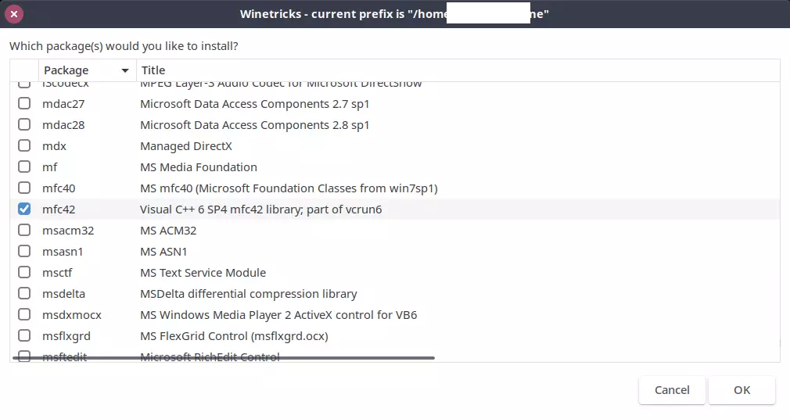
Task: Click the mdx package name
Action: click(55, 146)
